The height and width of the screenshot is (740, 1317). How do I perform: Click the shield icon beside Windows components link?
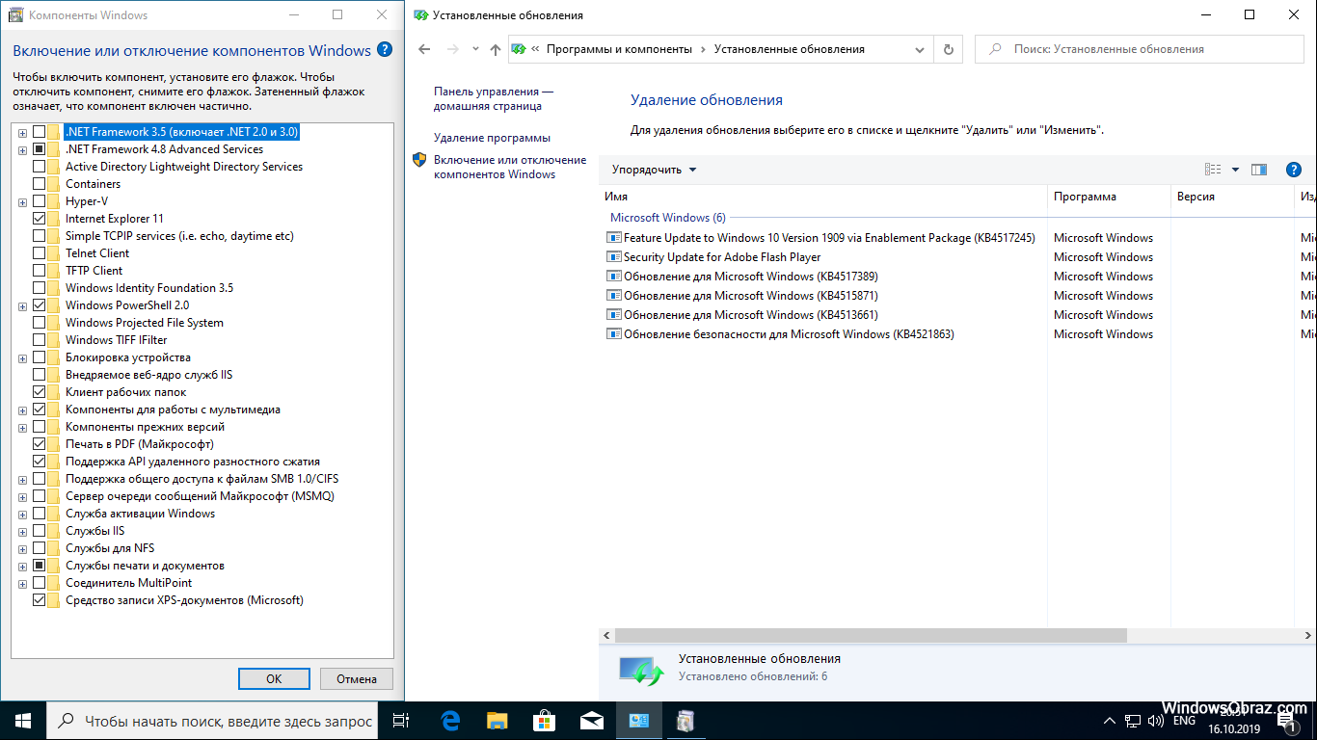pos(420,160)
